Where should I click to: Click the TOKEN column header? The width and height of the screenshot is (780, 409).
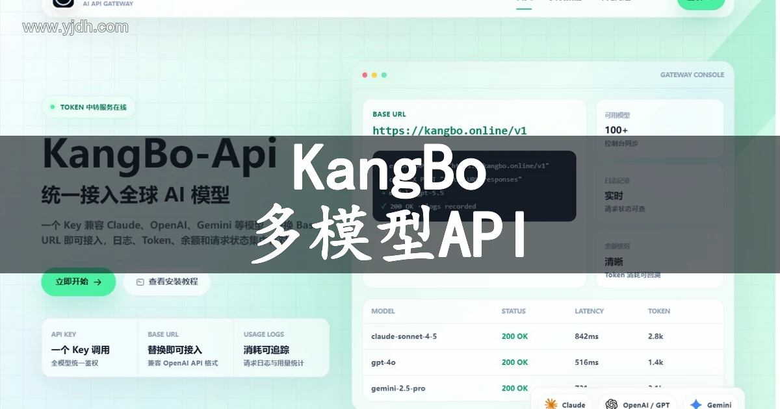pyautogui.click(x=659, y=311)
